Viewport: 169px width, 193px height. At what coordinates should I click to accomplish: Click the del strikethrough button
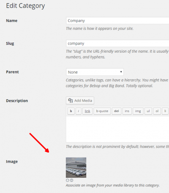coord(117,111)
